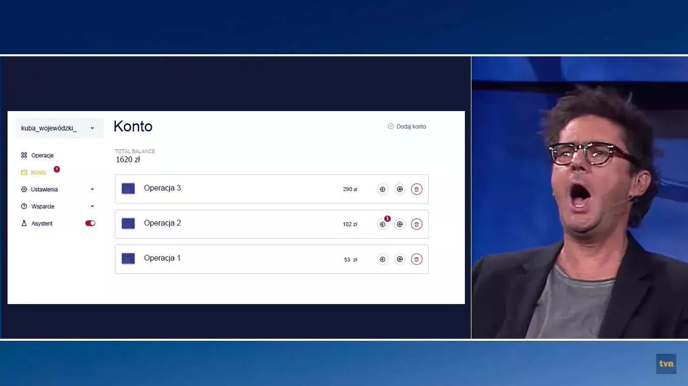The height and width of the screenshot is (386, 688).
Task: Click the plus icon beside Dodaj konto
Action: (x=391, y=127)
